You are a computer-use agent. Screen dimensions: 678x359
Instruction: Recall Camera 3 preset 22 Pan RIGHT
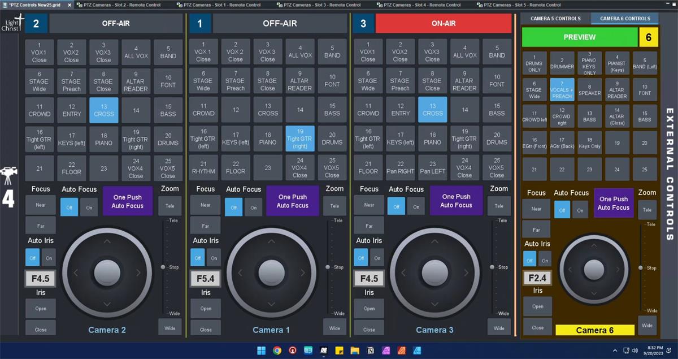[401, 167]
